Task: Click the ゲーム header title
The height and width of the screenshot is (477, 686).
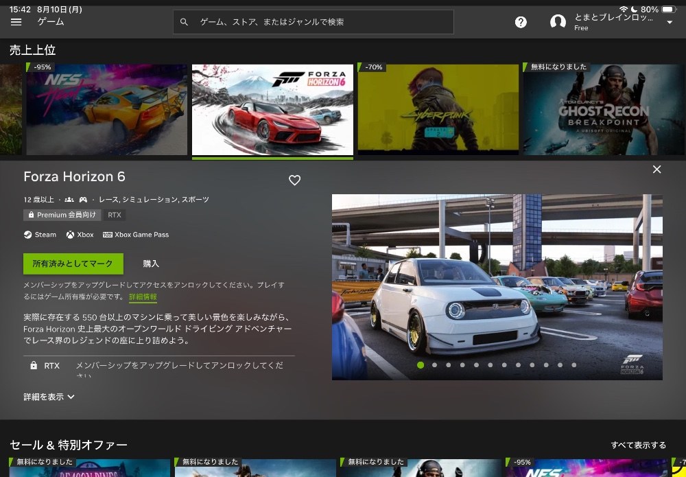Action: coord(51,21)
